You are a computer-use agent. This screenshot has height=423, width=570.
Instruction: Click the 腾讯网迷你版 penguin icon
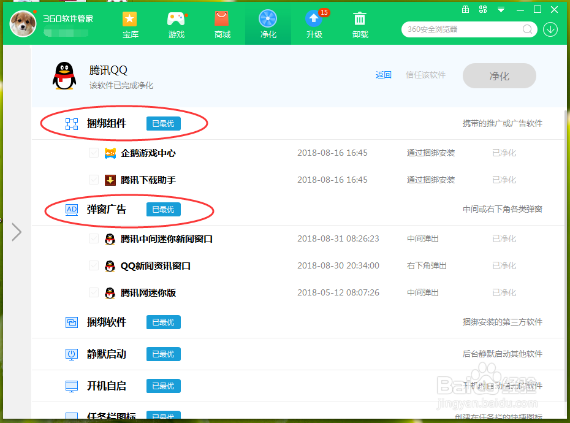click(110, 293)
